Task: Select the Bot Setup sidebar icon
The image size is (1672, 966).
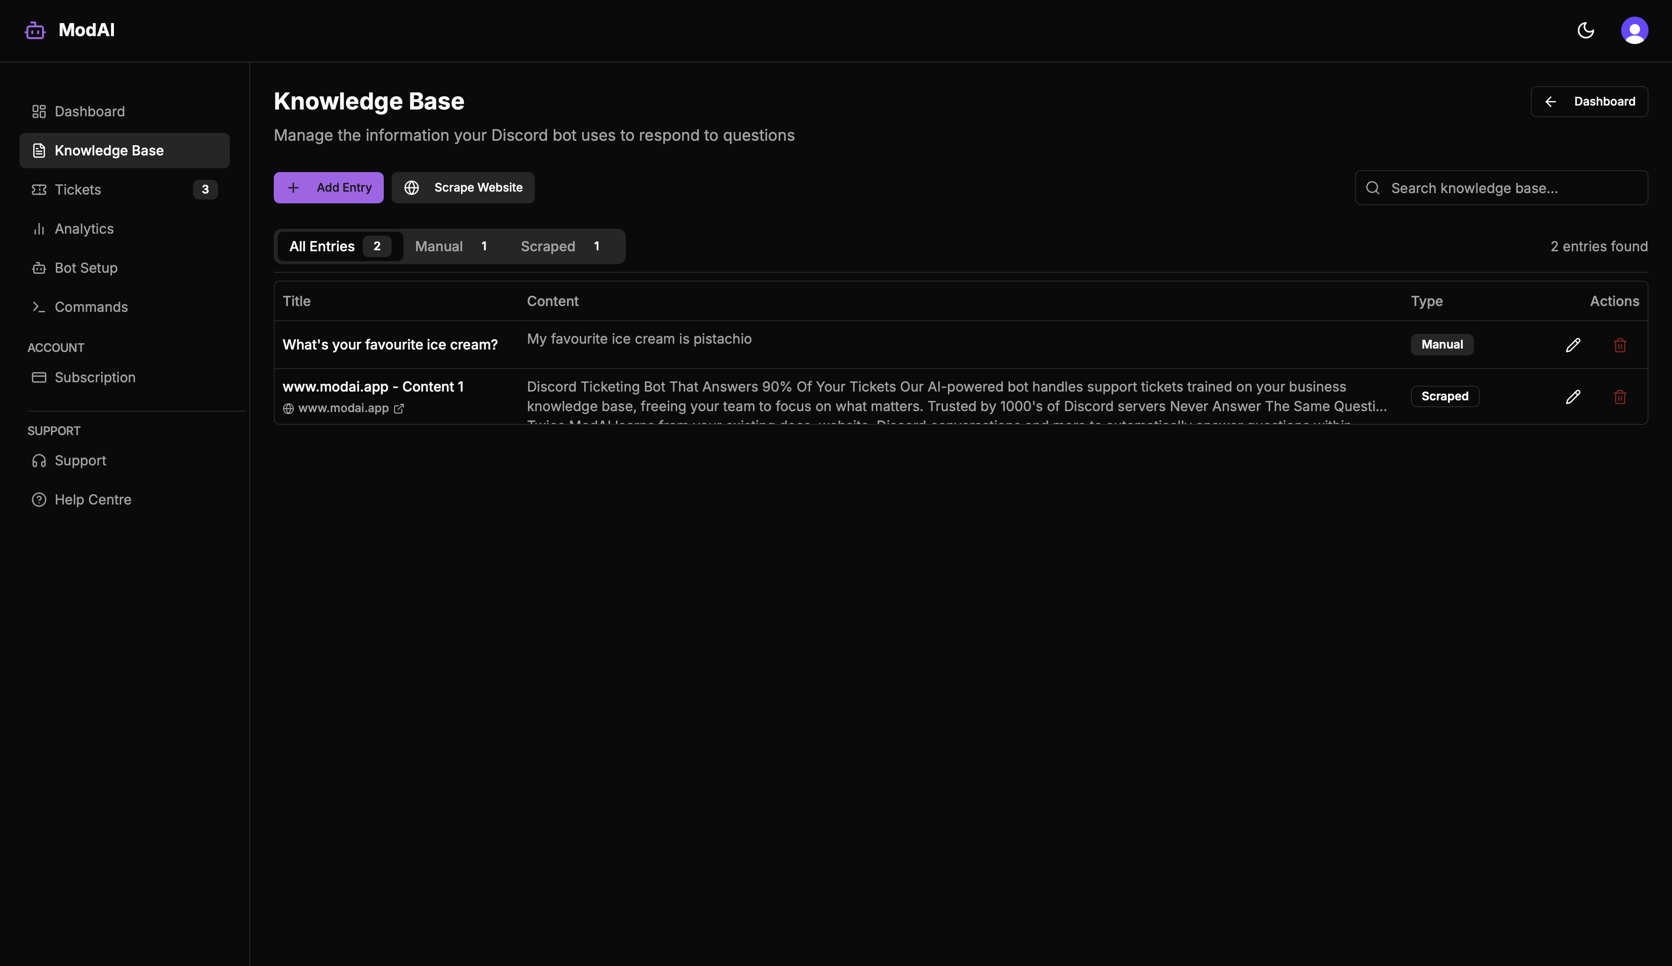Action: [x=39, y=267]
